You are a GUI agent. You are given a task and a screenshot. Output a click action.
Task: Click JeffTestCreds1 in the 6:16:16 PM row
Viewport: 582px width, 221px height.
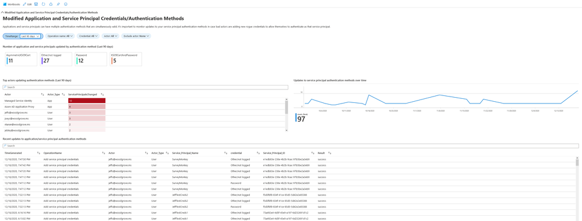[x=181, y=212]
